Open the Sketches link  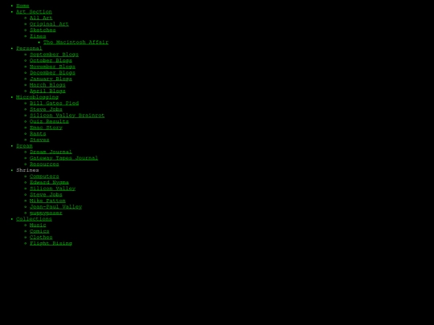[43, 30]
